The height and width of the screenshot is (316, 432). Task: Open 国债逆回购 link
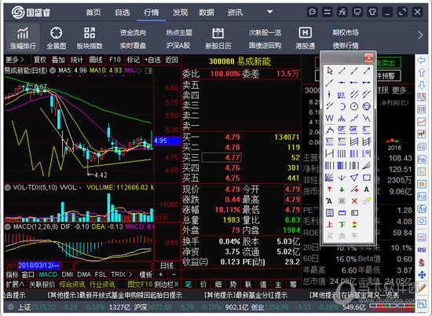pos(265,46)
